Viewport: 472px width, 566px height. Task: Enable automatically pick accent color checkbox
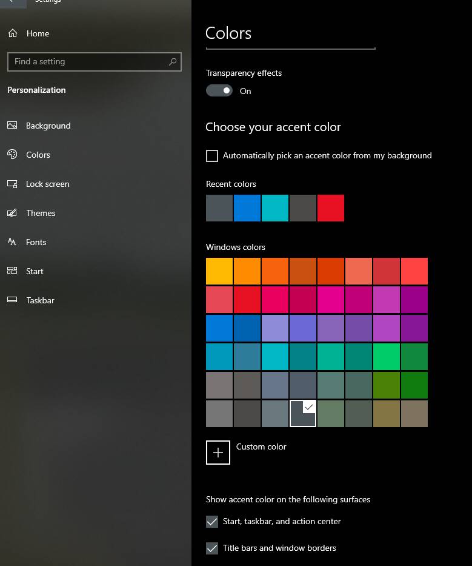coord(212,156)
